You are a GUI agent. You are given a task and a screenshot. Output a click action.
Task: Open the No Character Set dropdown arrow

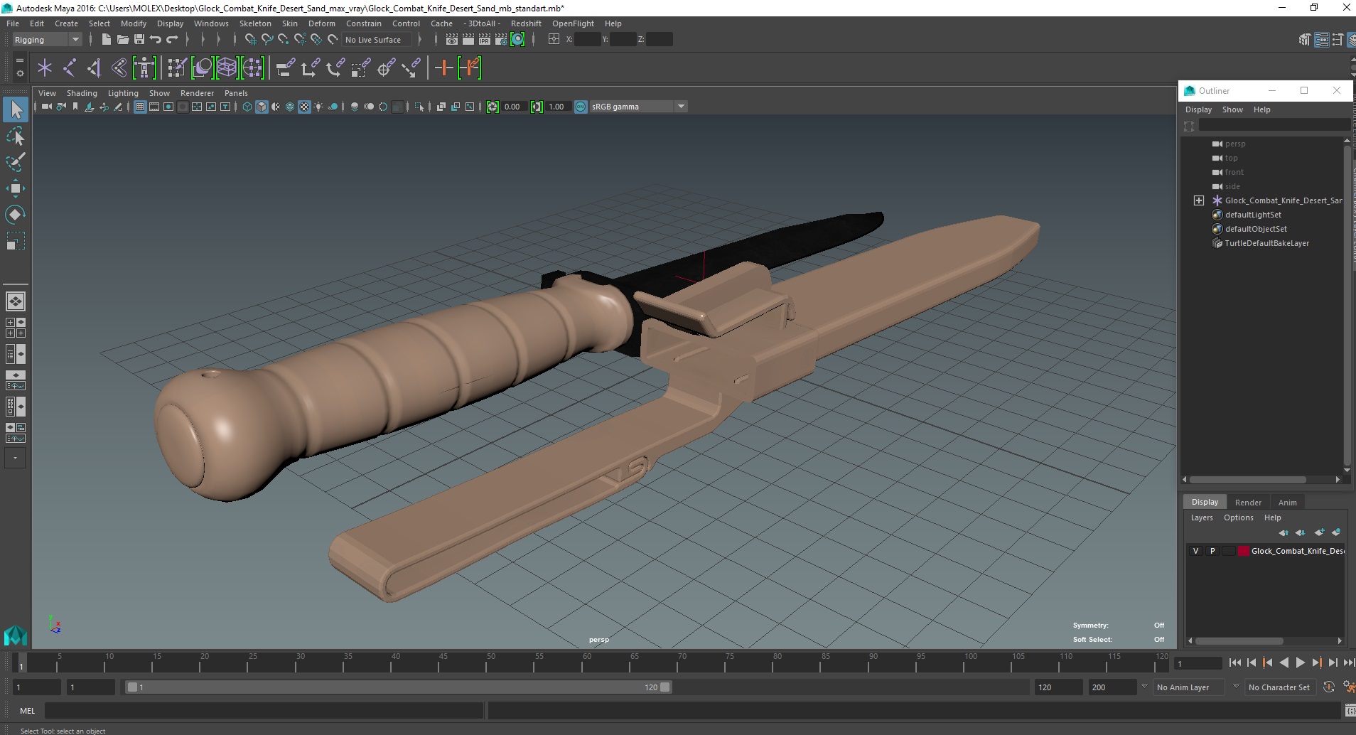tap(1236, 687)
